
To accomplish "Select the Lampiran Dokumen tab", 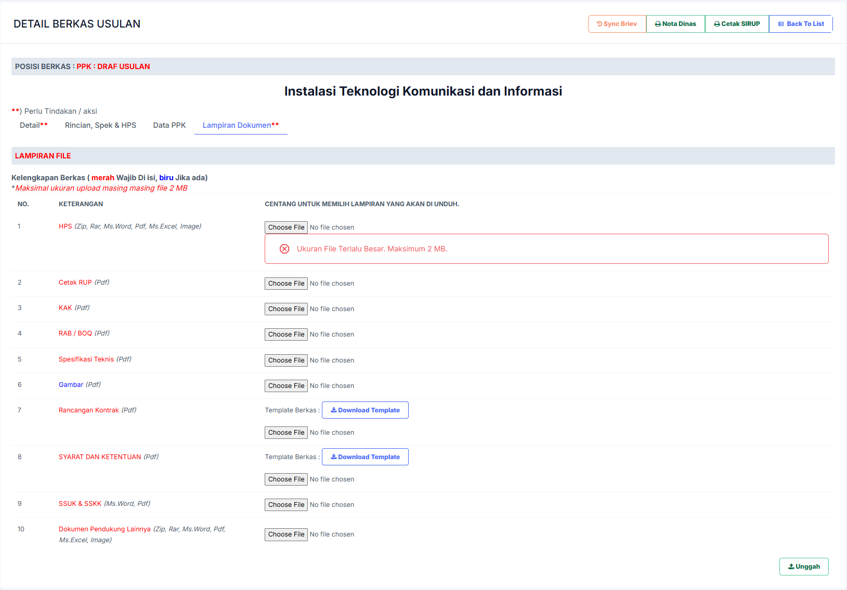I will (x=240, y=125).
